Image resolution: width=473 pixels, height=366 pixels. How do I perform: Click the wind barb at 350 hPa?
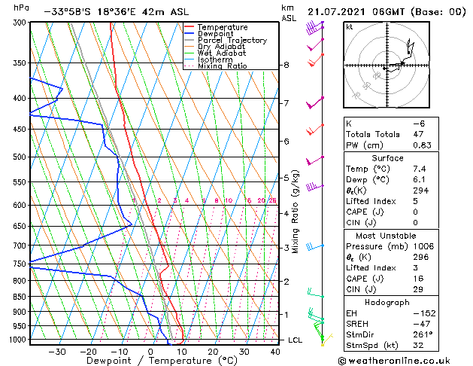tap(315, 60)
